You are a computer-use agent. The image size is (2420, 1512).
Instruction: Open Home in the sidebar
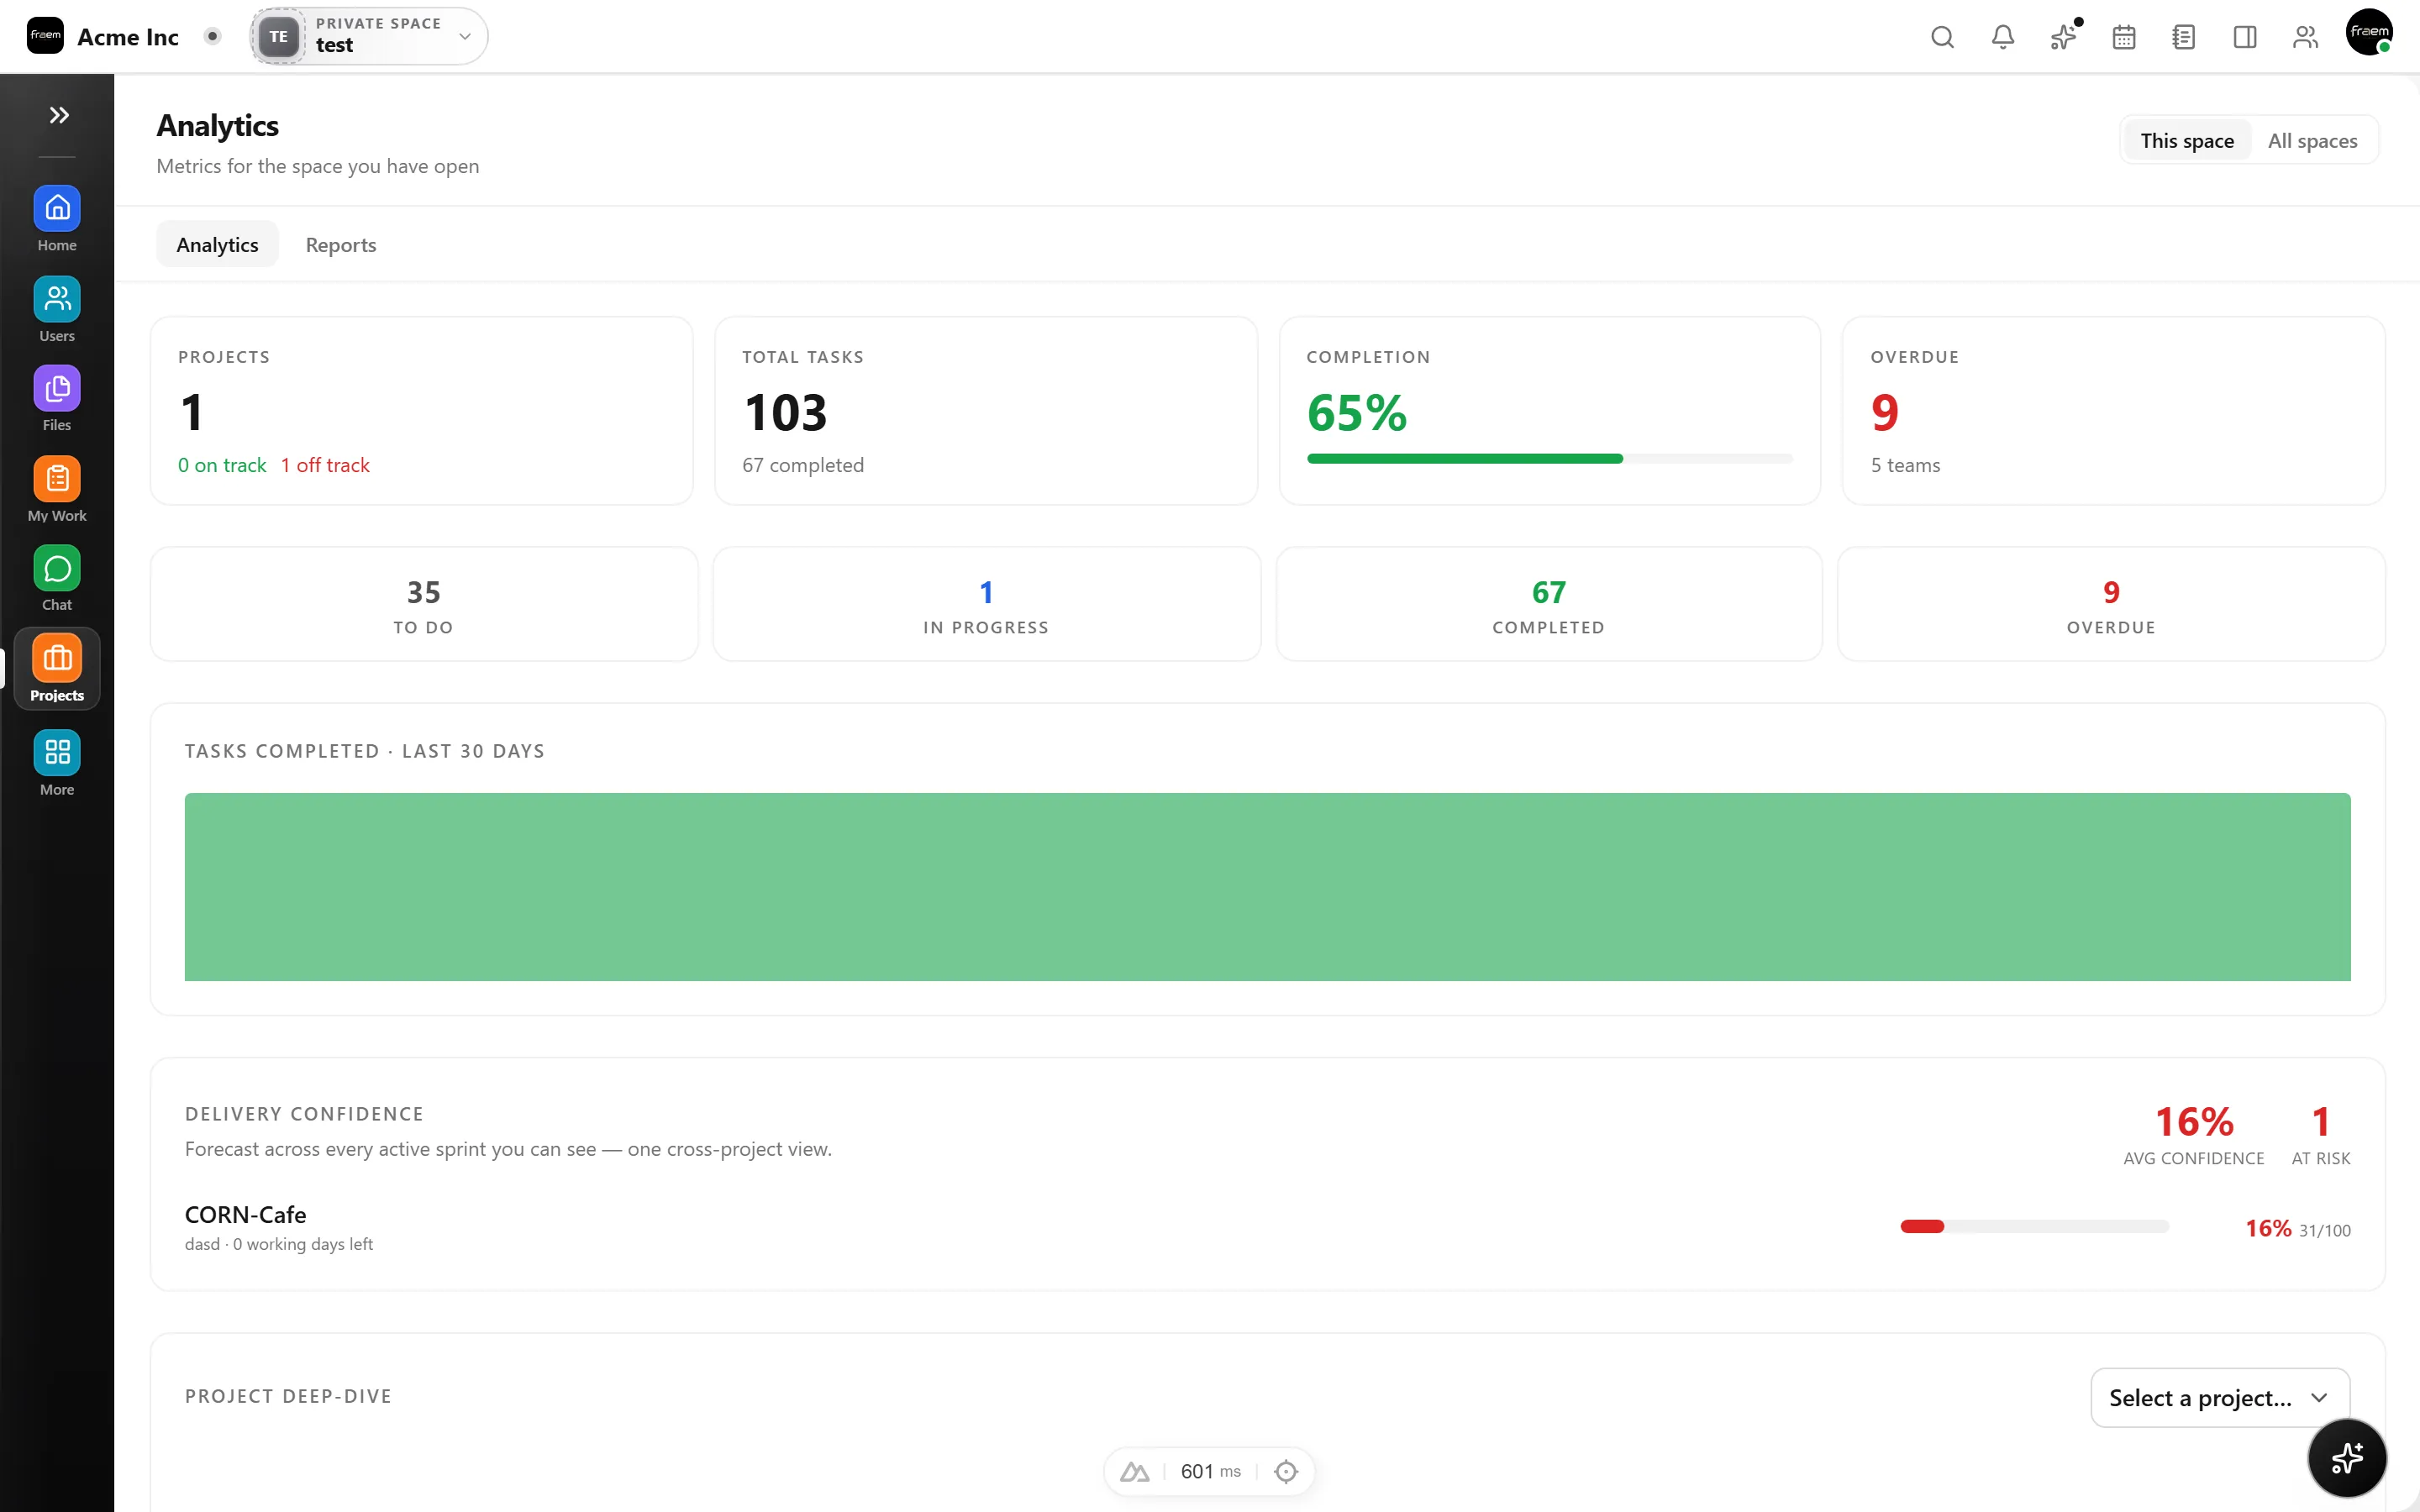pos(57,220)
